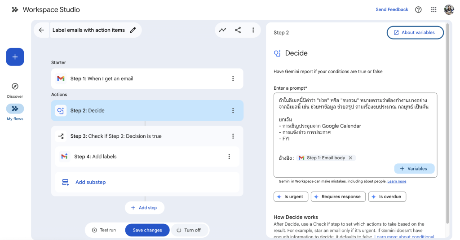Open the Send Feedback link
Image resolution: width=460 pixels, height=240 pixels.
(392, 9)
